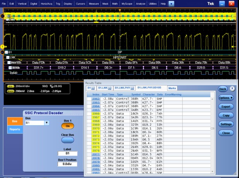Switch to the Marks tab

point(172,88)
